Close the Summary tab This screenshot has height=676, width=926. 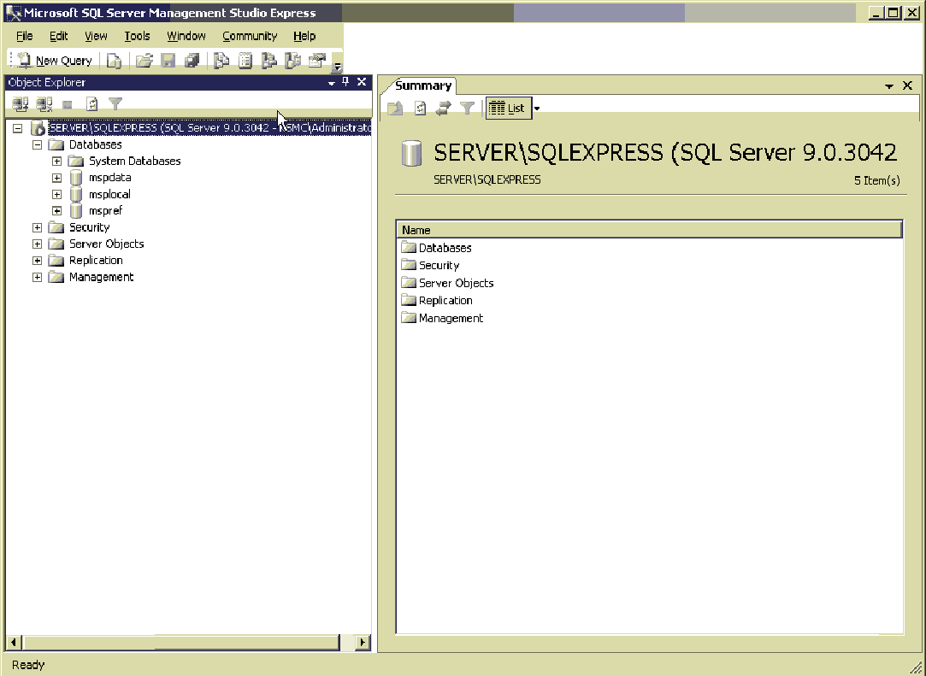click(x=908, y=85)
